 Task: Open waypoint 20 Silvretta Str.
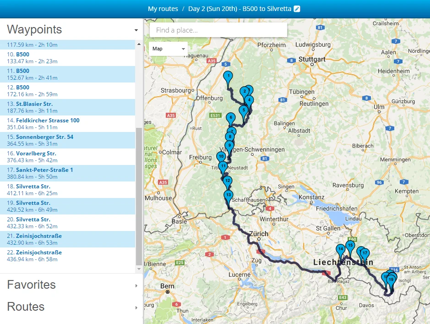[67, 223]
